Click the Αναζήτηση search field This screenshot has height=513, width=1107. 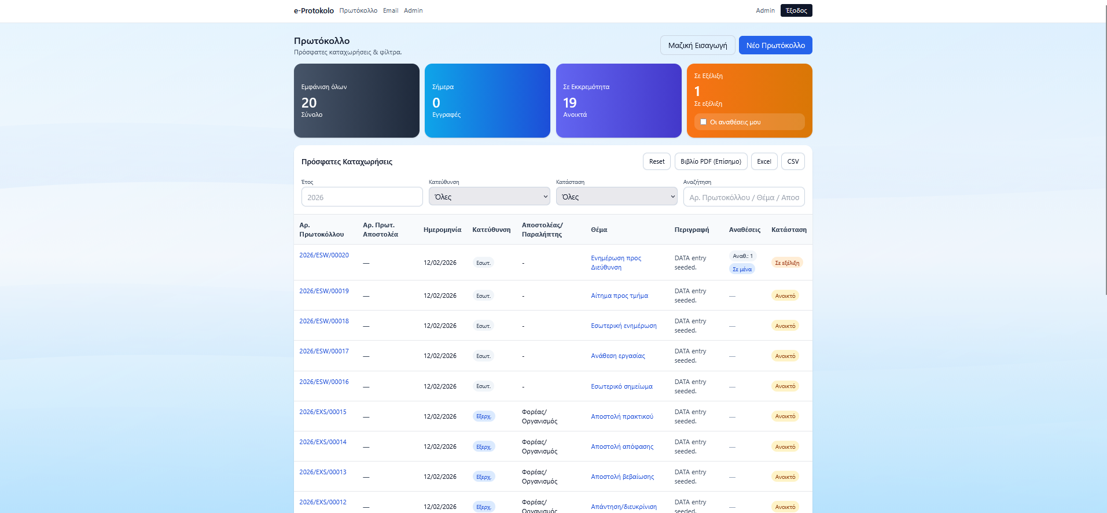click(x=744, y=197)
